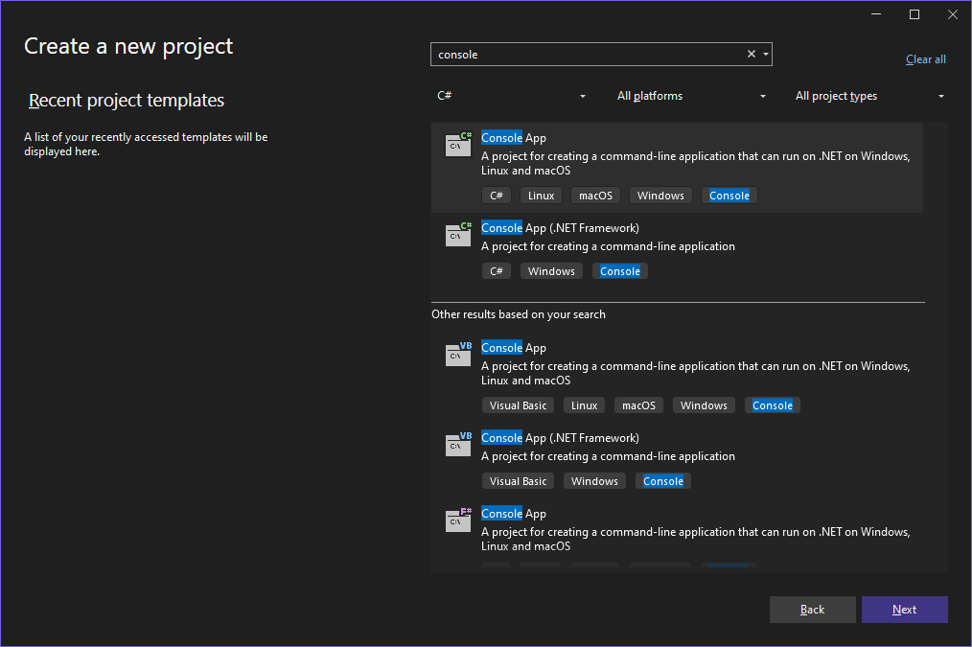The height and width of the screenshot is (647, 972).
Task: Click the Console tag under C# Console App
Action: click(x=729, y=196)
